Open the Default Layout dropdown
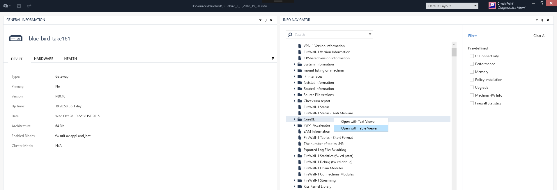The width and height of the screenshot is (557, 190). pyautogui.click(x=452, y=6)
